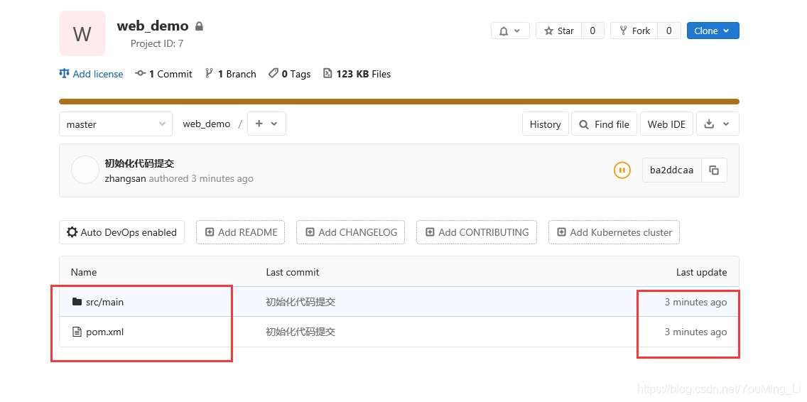807x402 pixels.
Task: Open the src/main folder
Action: (104, 302)
